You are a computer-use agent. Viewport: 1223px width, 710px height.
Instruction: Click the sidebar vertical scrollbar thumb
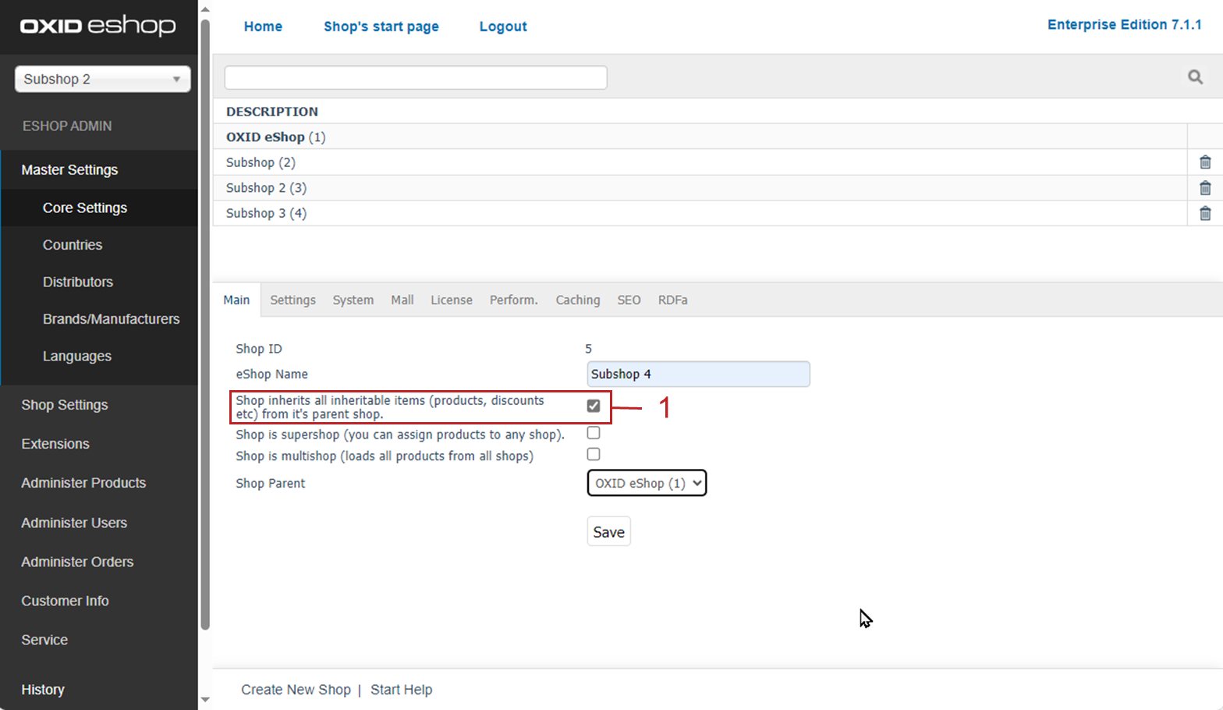click(x=205, y=324)
